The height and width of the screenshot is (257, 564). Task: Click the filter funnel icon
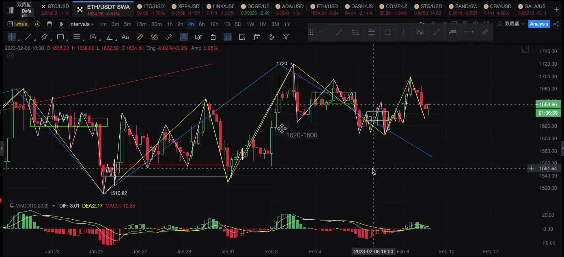pyautogui.click(x=286, y=37)
